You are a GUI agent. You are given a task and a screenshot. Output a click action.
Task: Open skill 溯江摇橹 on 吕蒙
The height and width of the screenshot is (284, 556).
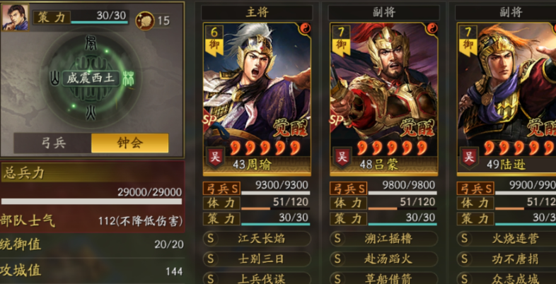pyautogui.click(x=384, y=239)
